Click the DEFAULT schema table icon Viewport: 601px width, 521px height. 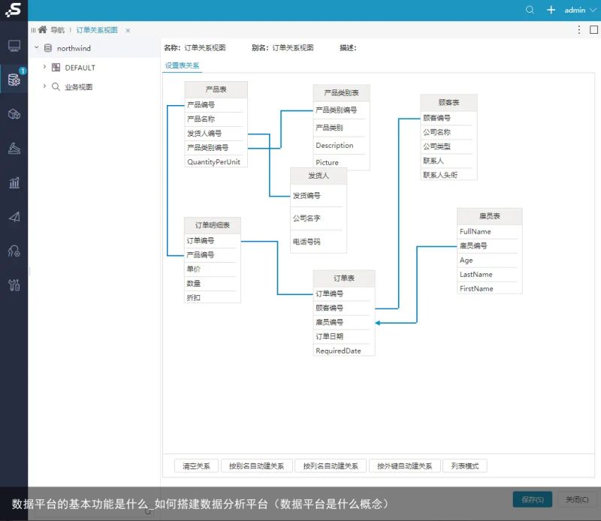[x=56, y=68]
